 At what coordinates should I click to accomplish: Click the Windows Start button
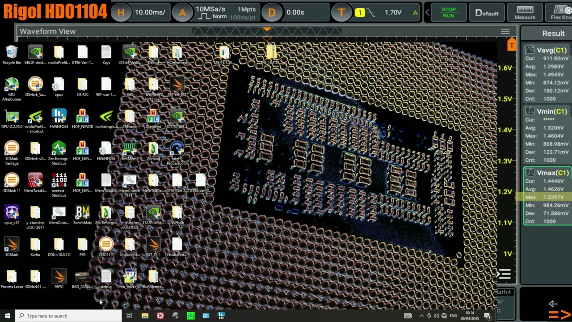7,316
